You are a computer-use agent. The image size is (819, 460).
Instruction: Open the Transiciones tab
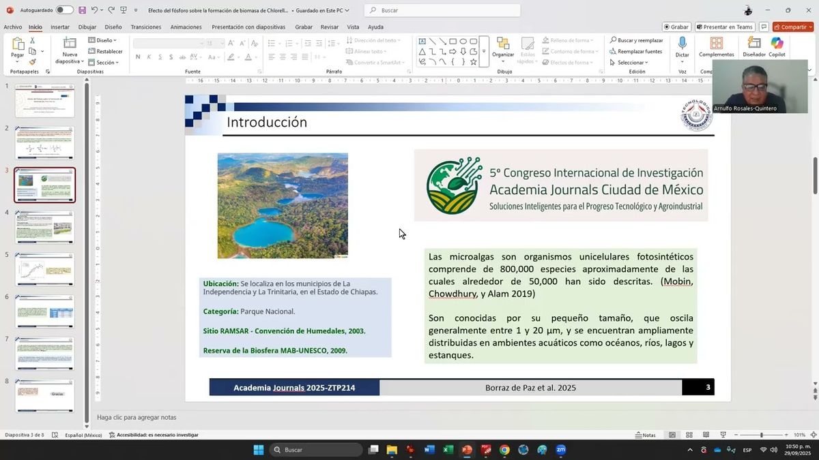pyautogui.click(x=145, y=27)
